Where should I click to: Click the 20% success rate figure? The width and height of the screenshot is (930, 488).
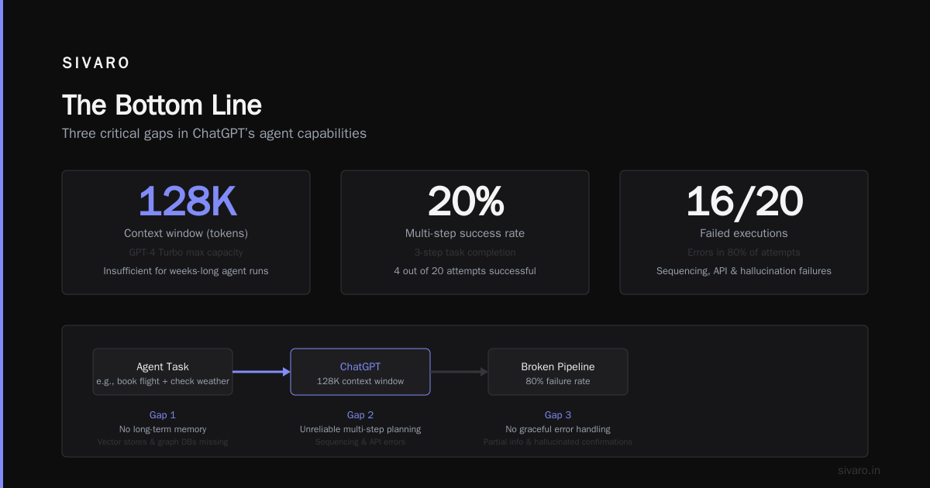(x=465, y=201)
